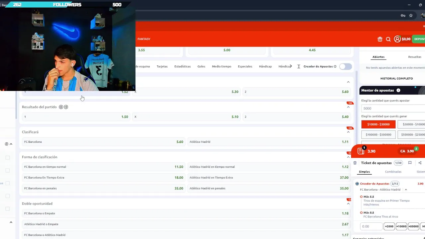The image size is (425, 239).
Task: Remove the Más 5.5 selection
Action: pyautogui.click(x=361, y=197)
